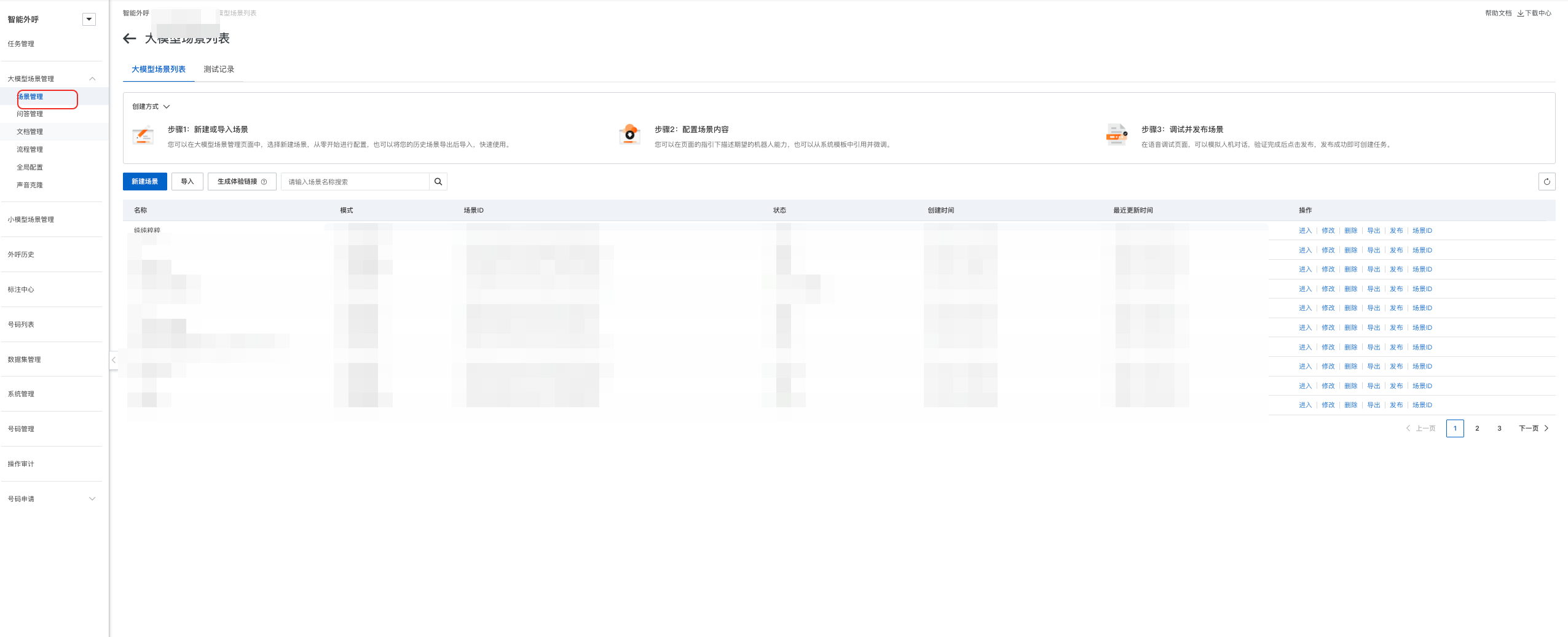The height and width of the screenshot is (637, 1568).
Task: Open 标注中心 in the sidebar
Action: pyautogui.click(x=21, y=290)
